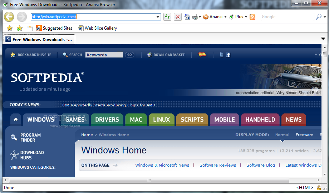Click the Google search box
Screen dimensions: 329x193
click(x=287, y=17)
